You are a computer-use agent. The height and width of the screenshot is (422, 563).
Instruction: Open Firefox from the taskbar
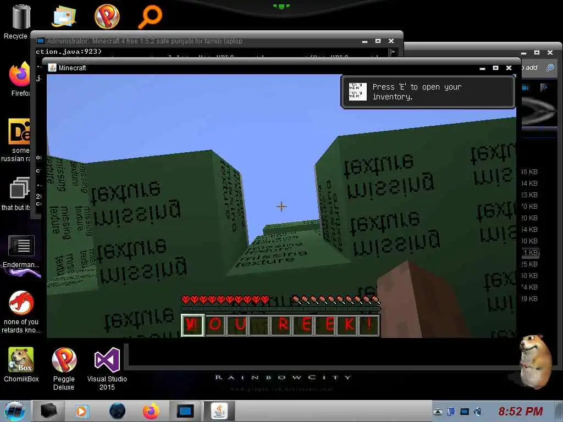(151, 411)
